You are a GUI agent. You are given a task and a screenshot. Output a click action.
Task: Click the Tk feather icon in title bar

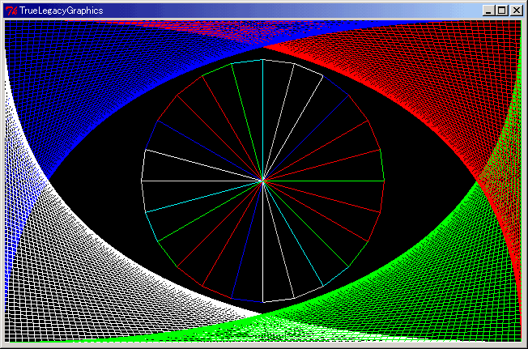[11, 10]
